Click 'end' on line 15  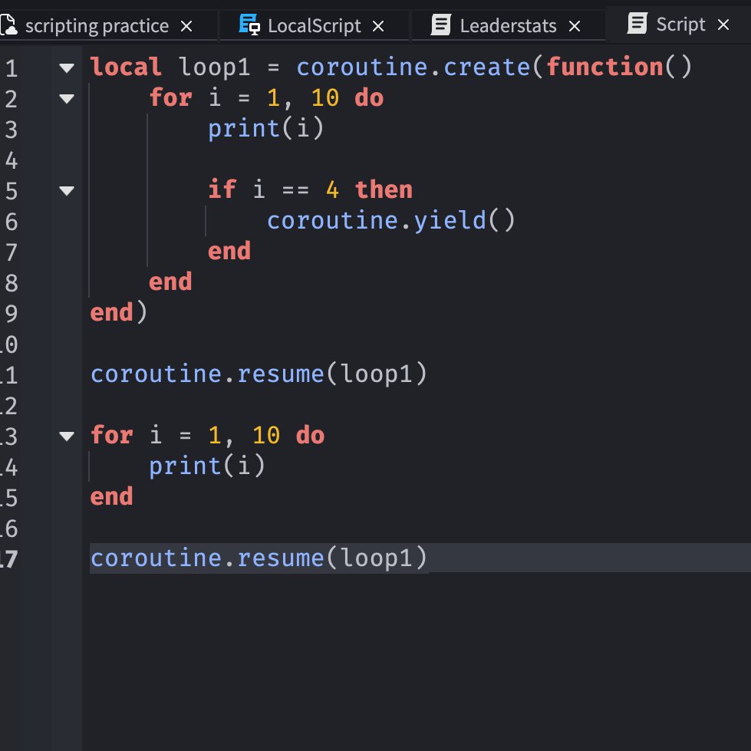tap(111, 496)
